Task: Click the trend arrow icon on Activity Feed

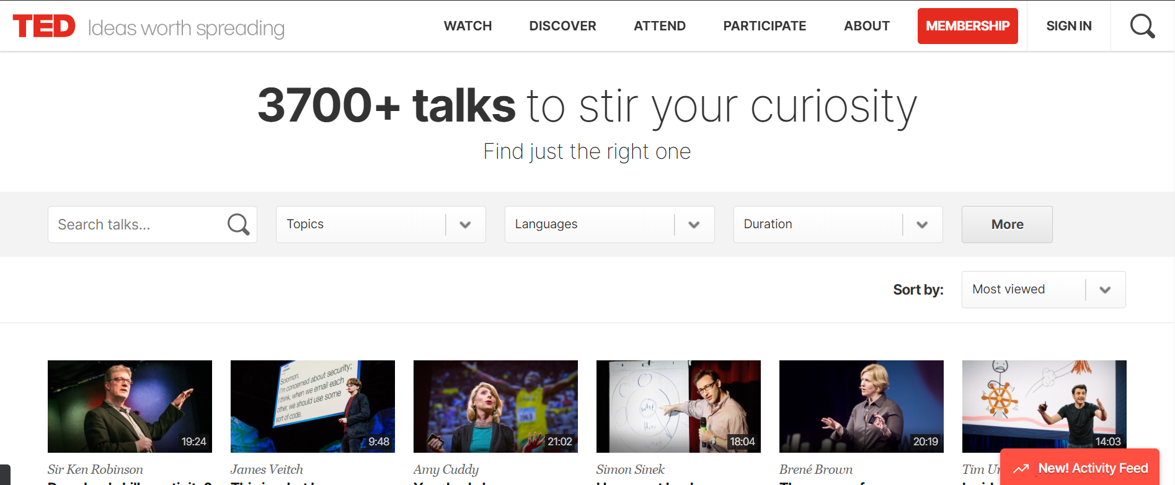Action: pyautogui.click(x=1021, y=468)
